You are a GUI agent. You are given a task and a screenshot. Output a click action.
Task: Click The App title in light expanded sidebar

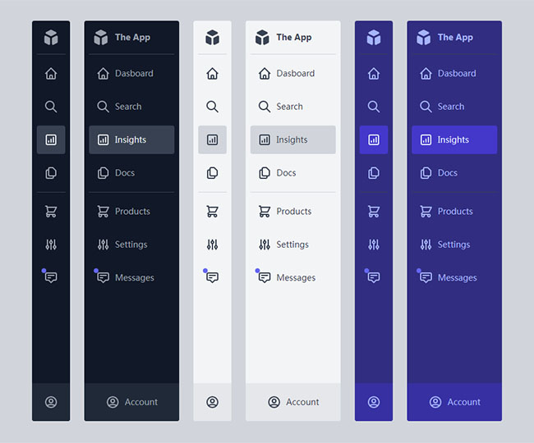[x=293, y=38]
